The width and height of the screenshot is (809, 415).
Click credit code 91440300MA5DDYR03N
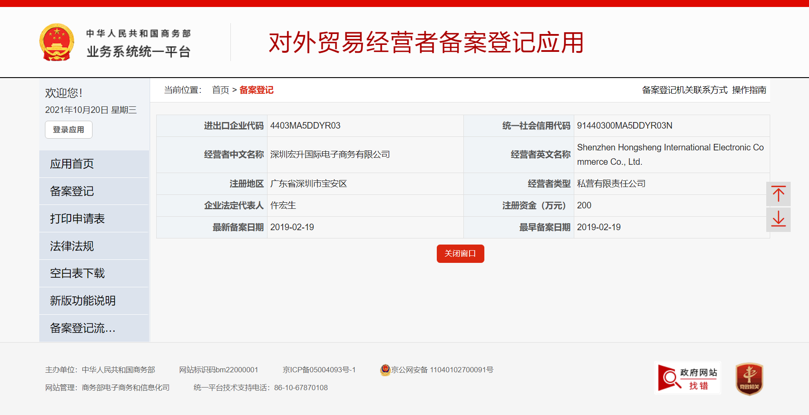pyautogui.click(x=624, y=126)
